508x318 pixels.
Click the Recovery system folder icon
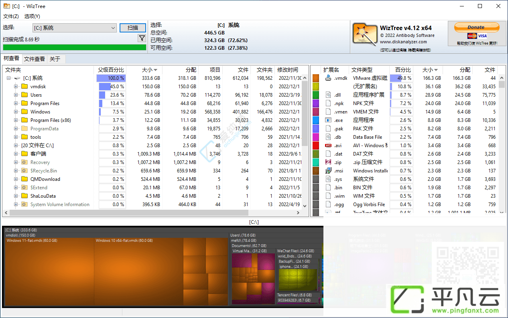(24, 162)
